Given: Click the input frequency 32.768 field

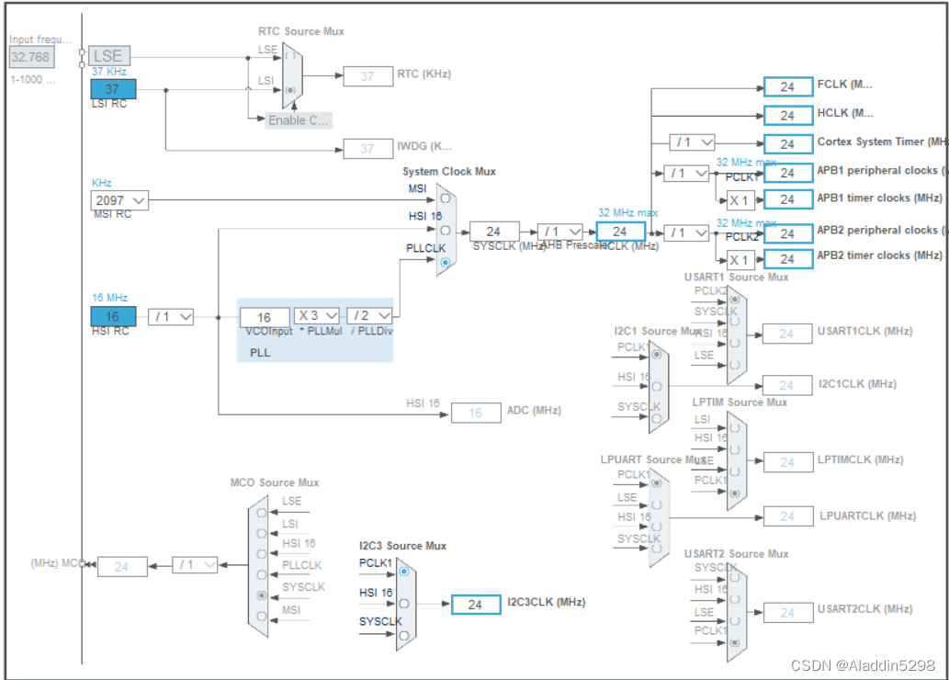Looking at the screenshot, I should click(x=31, y=57).
